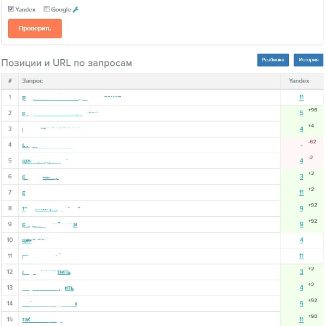Image resolution: width=326 pixels, height=326 pixels.
Task: Open position 3 link in row 6
Action: (x=301, y=177)
